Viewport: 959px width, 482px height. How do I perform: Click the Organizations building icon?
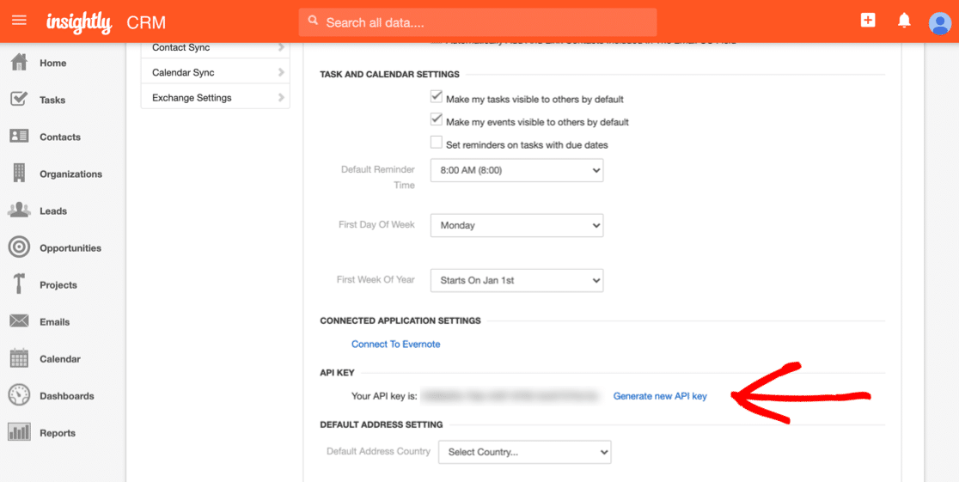click(x=20, y=173)
